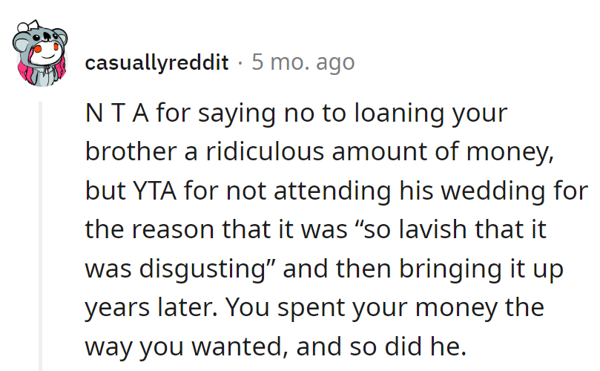Collapse the comment using the vertical thread line
600x371 pixels.
[42, 236]
